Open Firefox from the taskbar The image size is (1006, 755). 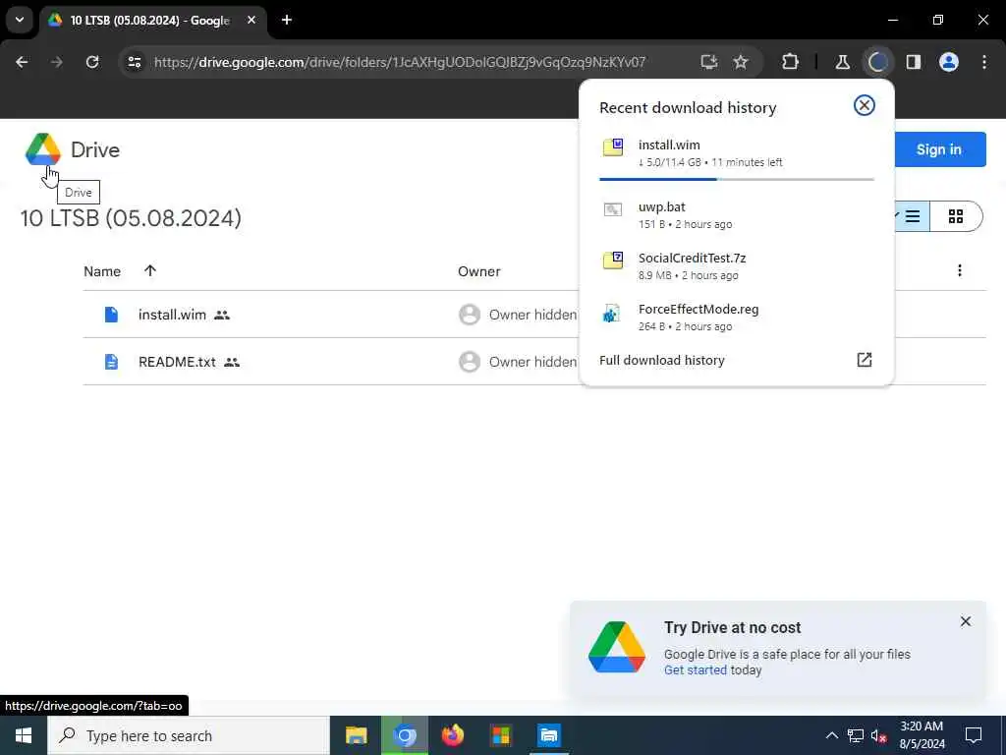(x=452, y=735)
